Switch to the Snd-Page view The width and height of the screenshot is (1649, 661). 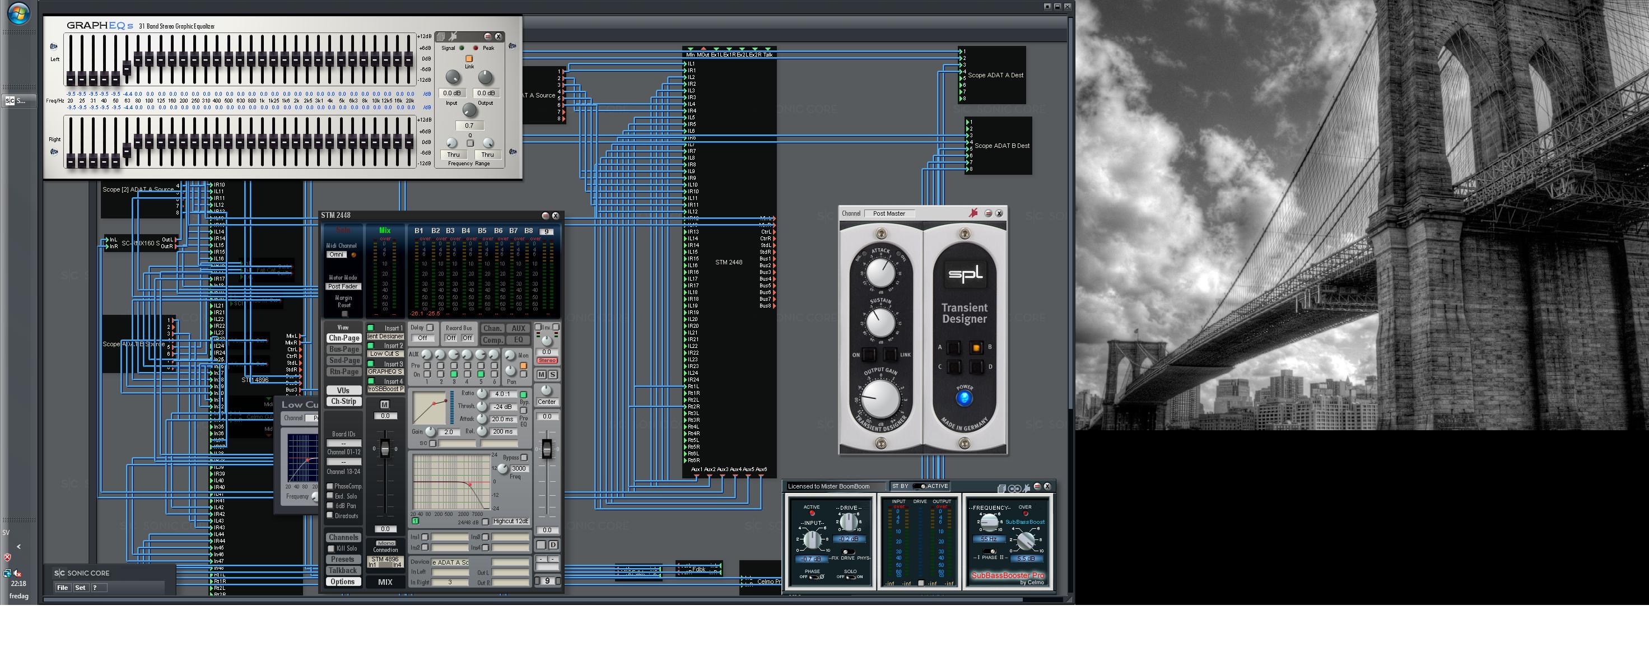pyautogui.click(x=344, y=361)
